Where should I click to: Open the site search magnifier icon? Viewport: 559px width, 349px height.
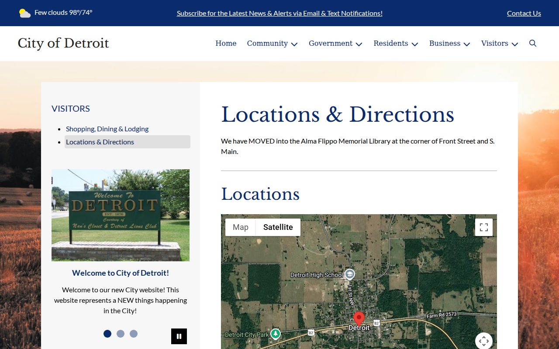(533, 43)
